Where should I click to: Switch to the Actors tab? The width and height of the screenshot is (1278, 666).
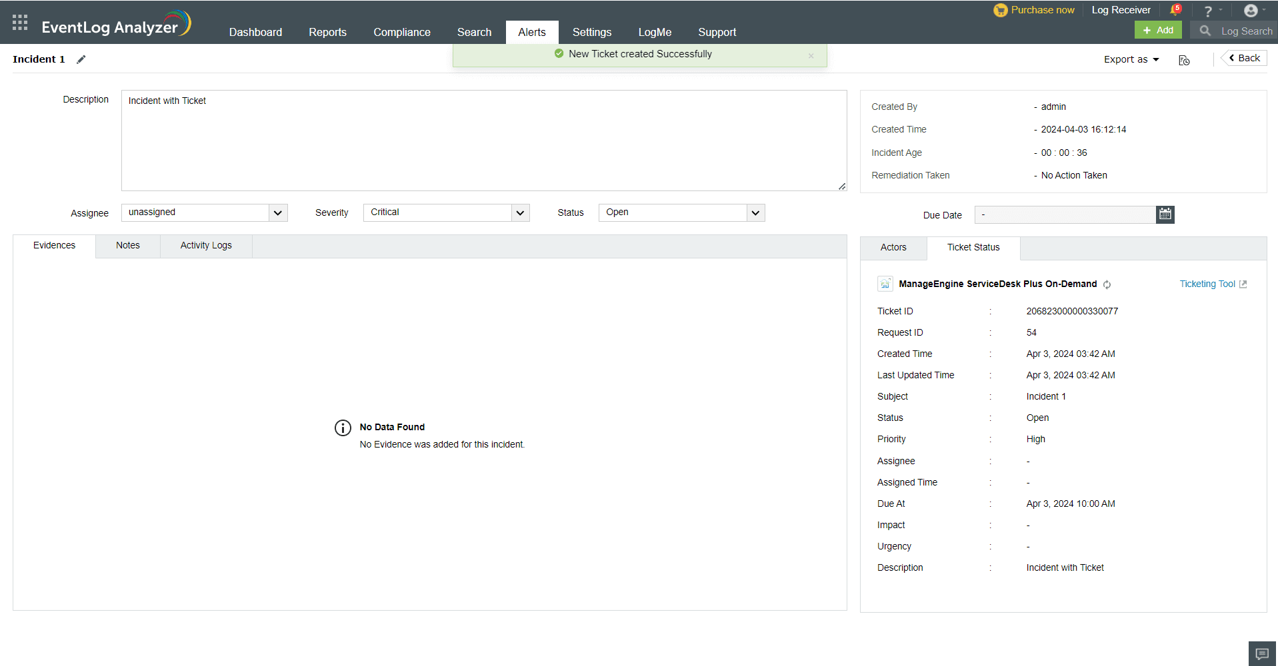[x=893, y=247]
